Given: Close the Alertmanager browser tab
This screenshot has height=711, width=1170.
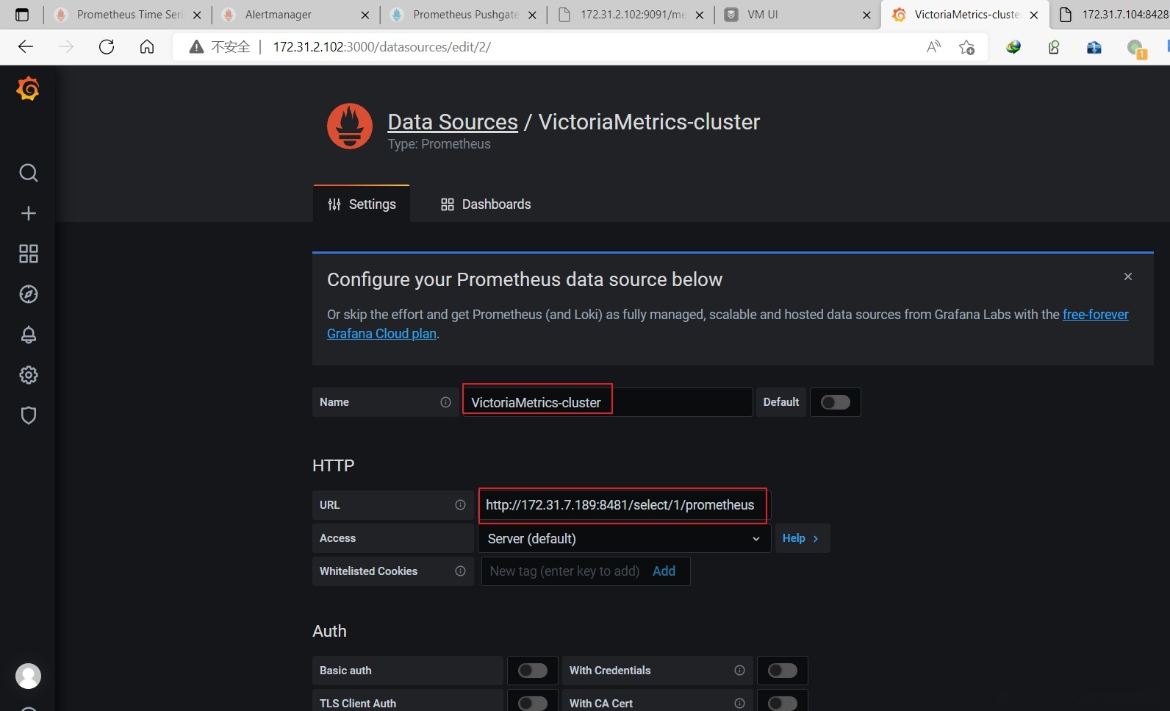Looking at the screenshot, I should click(x=365, y=15).
